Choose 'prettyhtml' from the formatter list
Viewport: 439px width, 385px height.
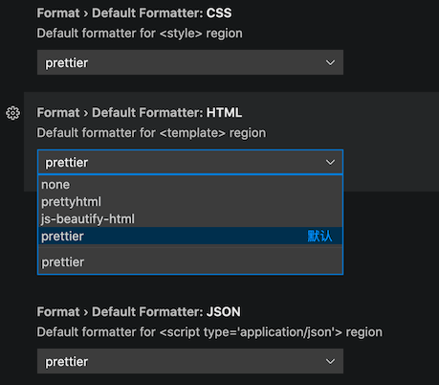coord(190,202)
